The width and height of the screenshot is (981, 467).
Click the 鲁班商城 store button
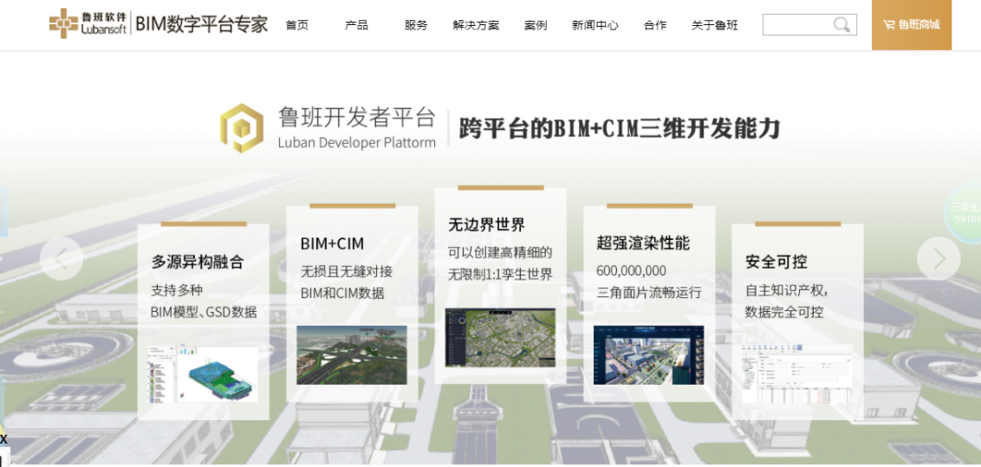coord(912,25)
